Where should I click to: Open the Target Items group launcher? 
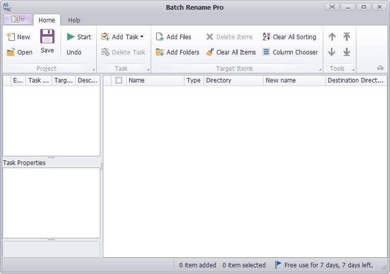[320, 69]
